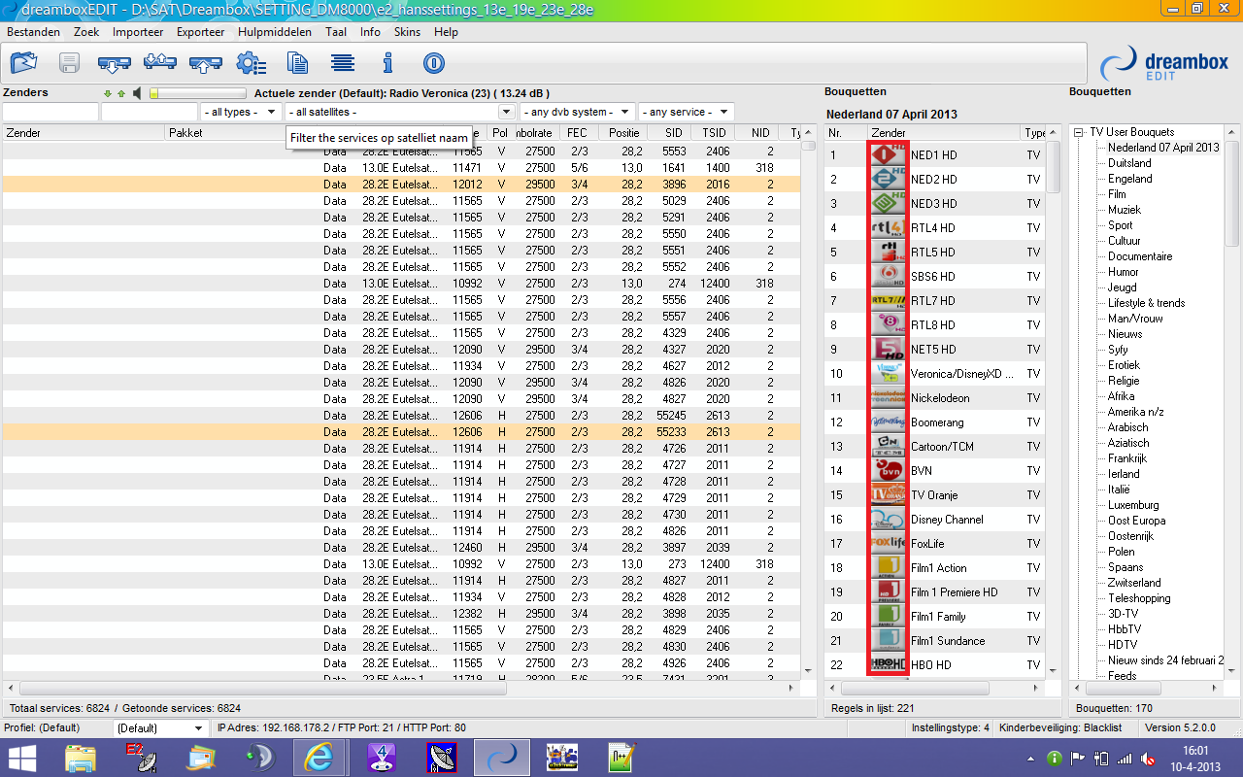Image resolution: width=1243 pixels, height=777 pixels.
Task: Click green up arrow next to Zenders
Action: [x=121, y=94]
